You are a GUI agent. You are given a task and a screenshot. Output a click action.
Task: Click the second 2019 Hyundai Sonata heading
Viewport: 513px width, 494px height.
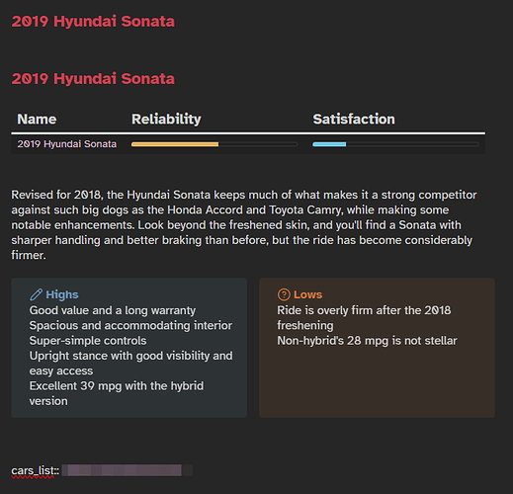(93, 79)
